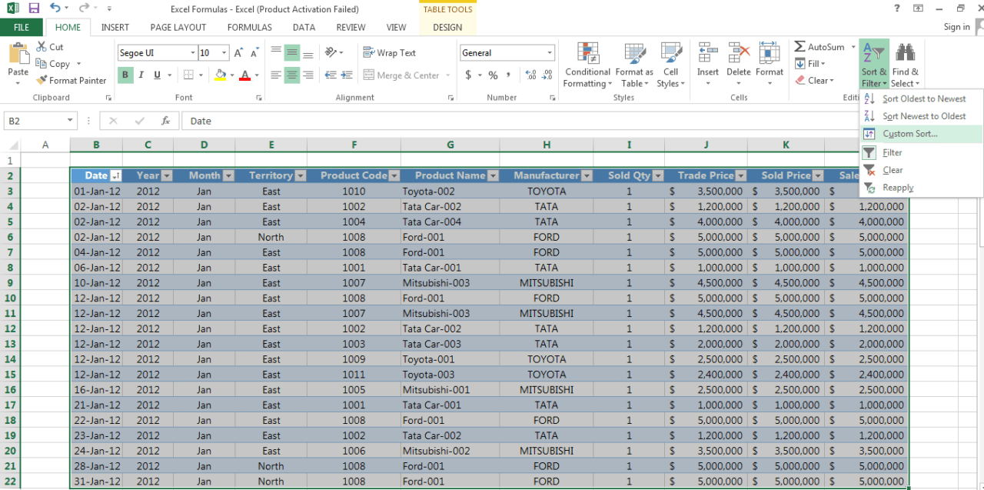Viewport: 984px width, 490px height.
Task: Open the Manufacturer column filter dropdown
Action: click(587, 175)
